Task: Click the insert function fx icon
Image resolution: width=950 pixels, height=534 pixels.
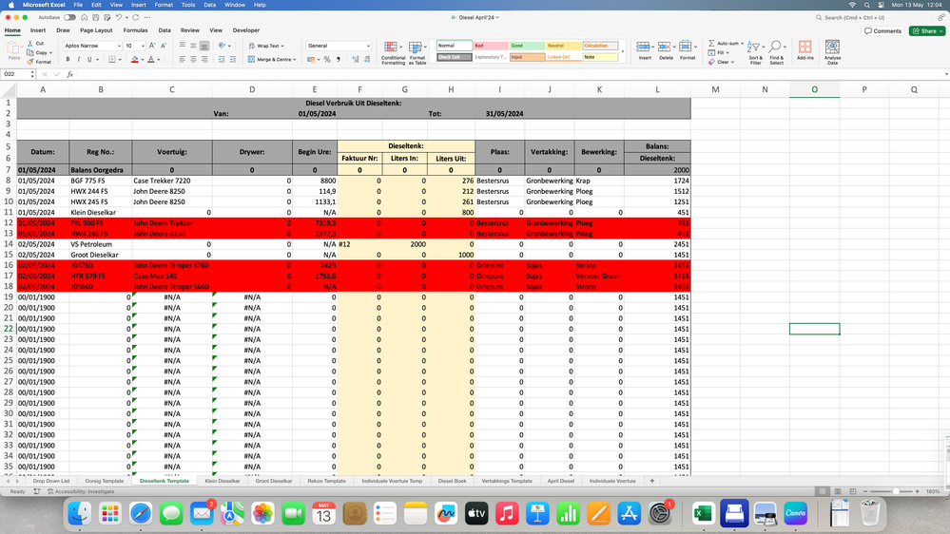Action: (x=70, y=74)
